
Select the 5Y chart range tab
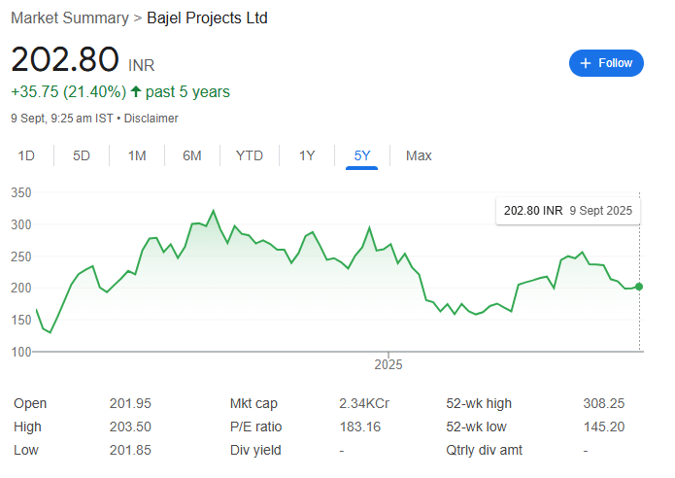click(x=362, y=155)
